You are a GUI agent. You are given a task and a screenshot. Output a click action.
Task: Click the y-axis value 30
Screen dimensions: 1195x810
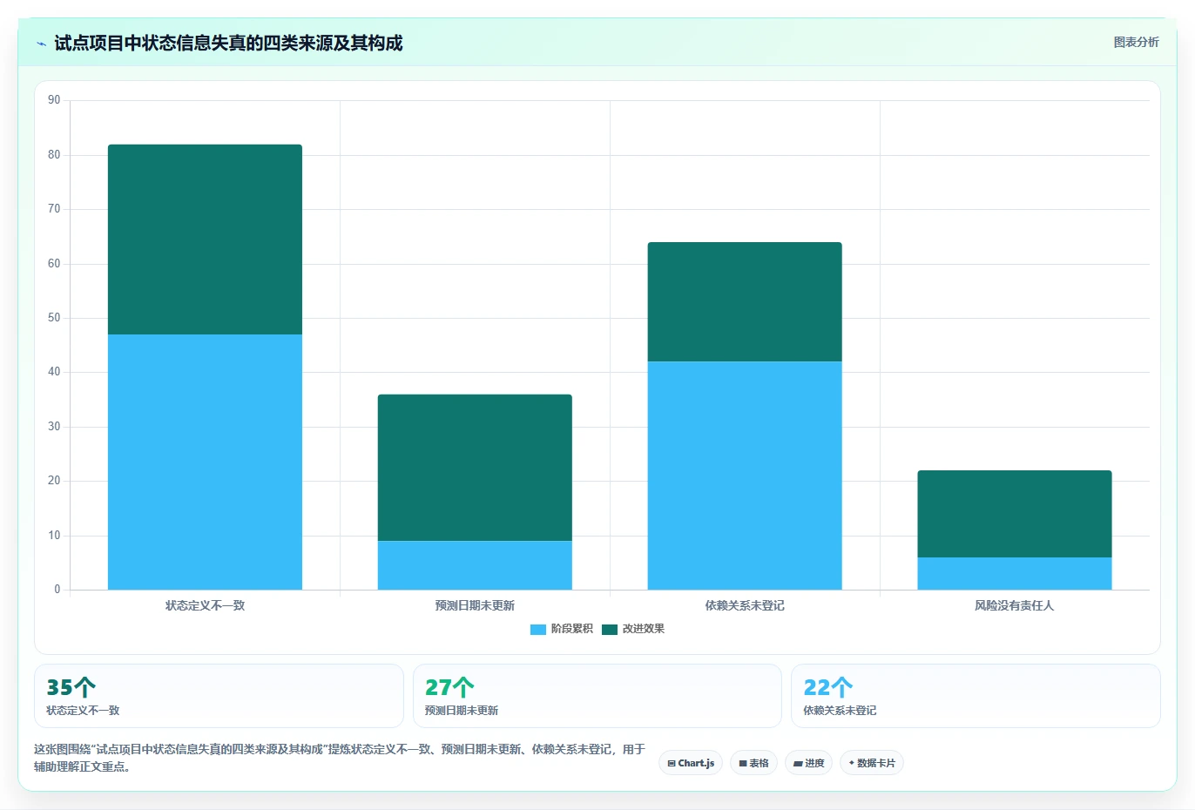pyautogui.click(x=54, y=427)
